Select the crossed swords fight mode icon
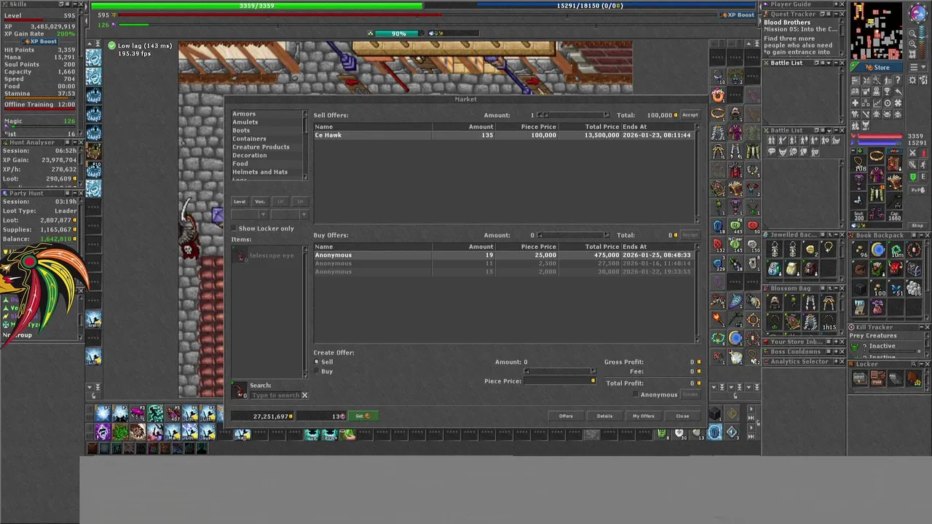Image resolution: width=932 pixels, height=524 pixels. coord(912,153)
